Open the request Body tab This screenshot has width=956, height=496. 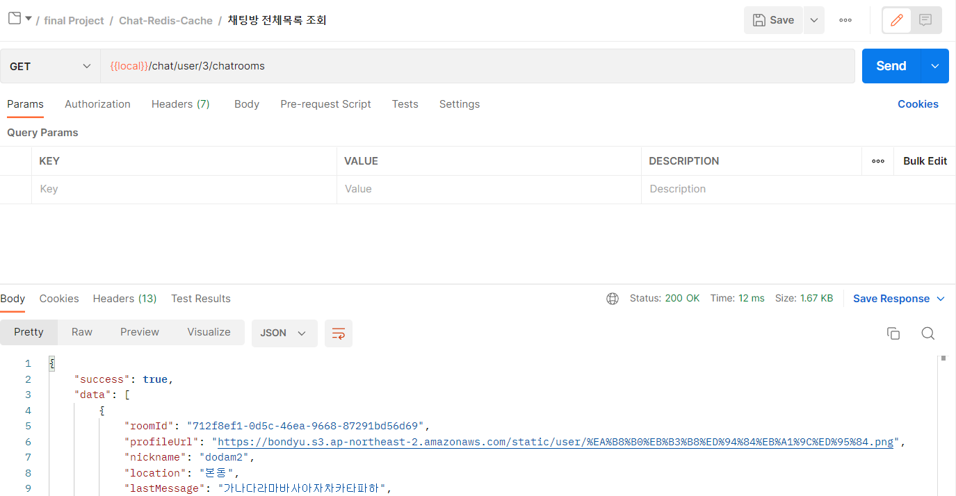[x=247, y=104]
